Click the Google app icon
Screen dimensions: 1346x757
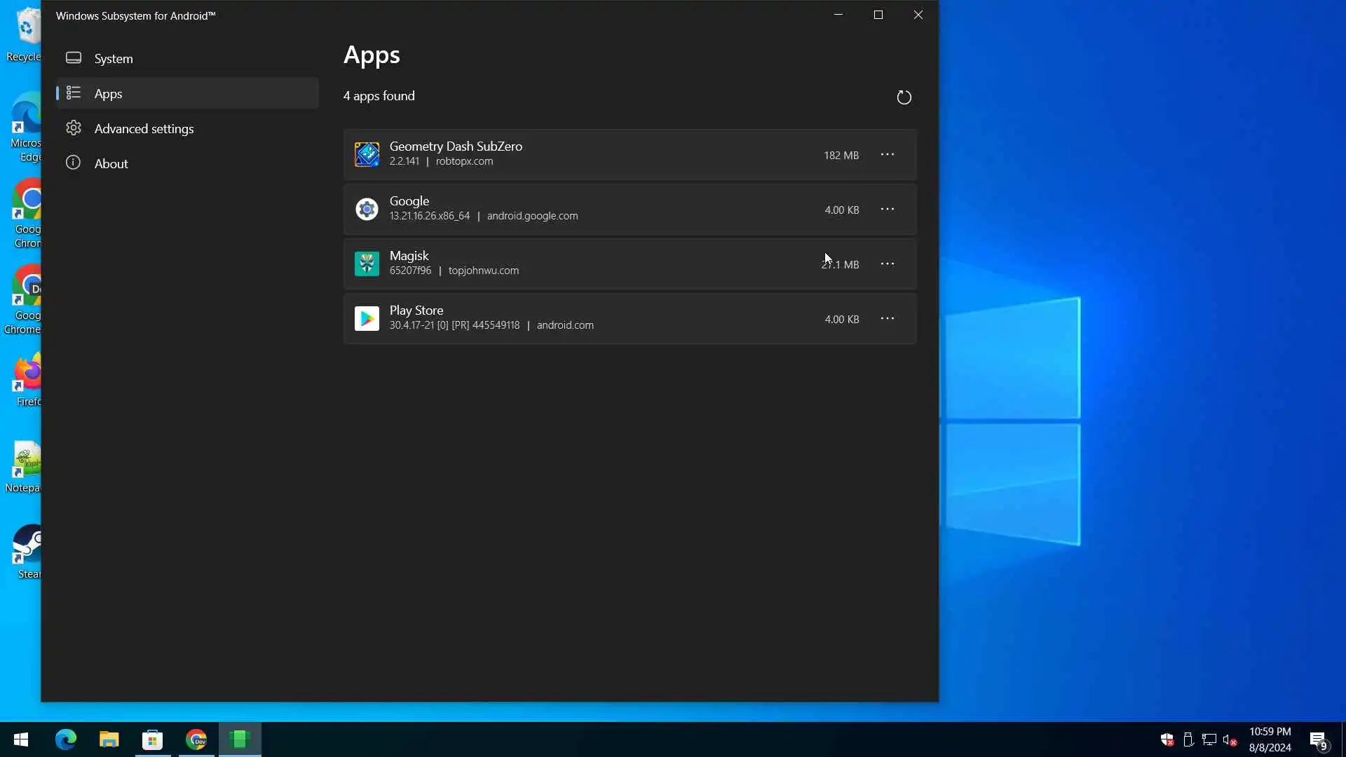367,209
